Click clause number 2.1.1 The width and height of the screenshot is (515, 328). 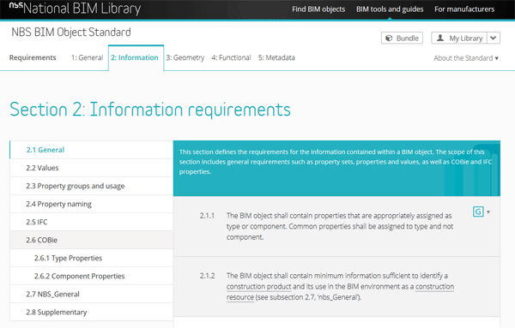207,216
